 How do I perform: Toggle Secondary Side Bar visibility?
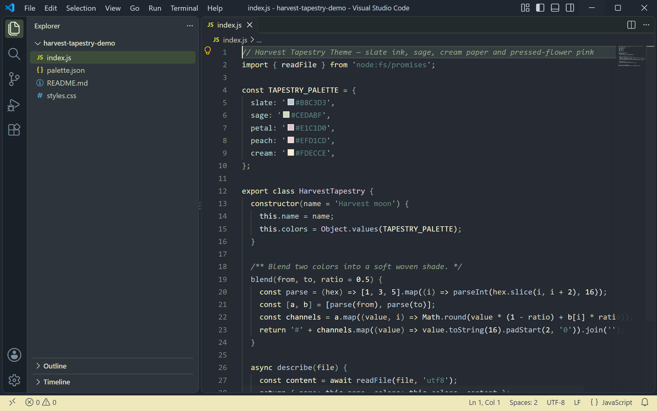(x=570, y=8)
